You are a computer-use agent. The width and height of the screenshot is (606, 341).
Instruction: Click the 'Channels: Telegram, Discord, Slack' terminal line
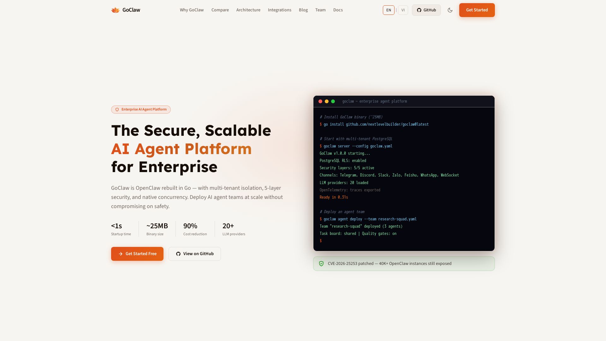[389, 175]
